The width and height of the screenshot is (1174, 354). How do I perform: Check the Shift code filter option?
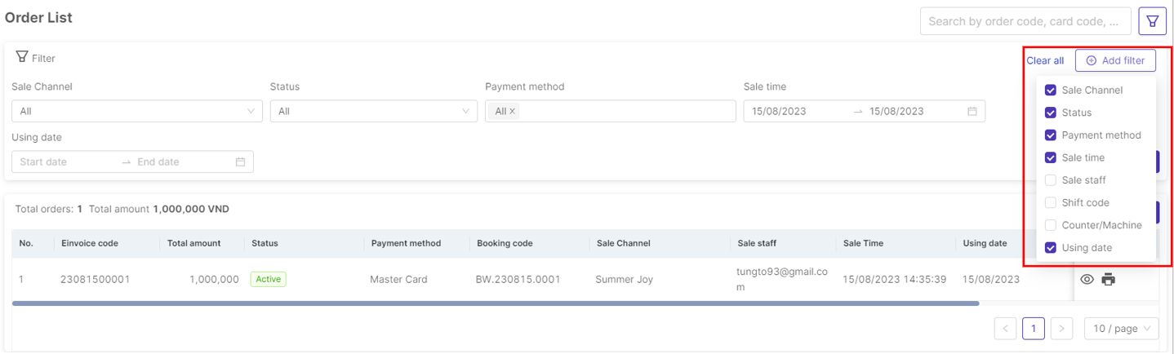click(x=1051, y=203)
